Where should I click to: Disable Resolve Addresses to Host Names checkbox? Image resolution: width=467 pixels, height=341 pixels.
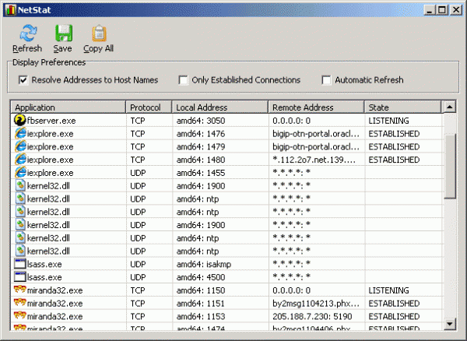(x=23, y=80)
